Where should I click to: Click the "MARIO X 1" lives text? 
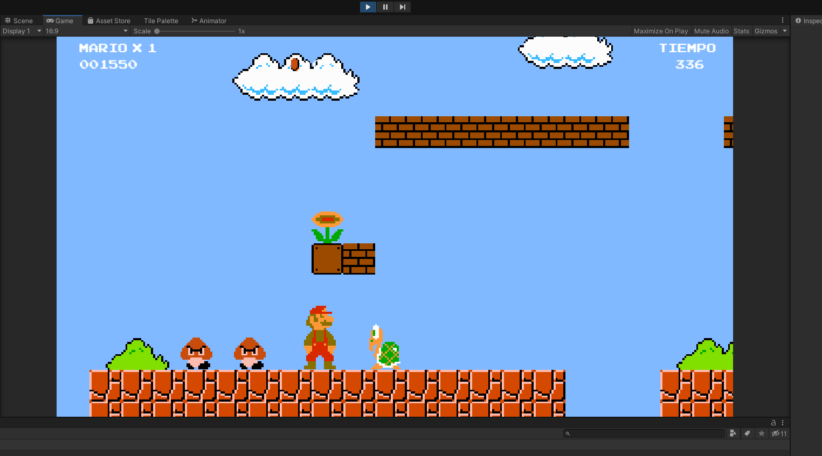[x=118, y=48]
